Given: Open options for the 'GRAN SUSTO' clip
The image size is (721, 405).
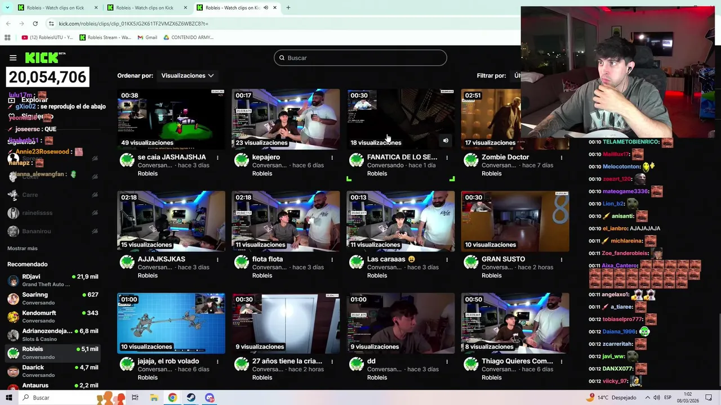Looking at the screenshot, I should click(x=561, y=259).
